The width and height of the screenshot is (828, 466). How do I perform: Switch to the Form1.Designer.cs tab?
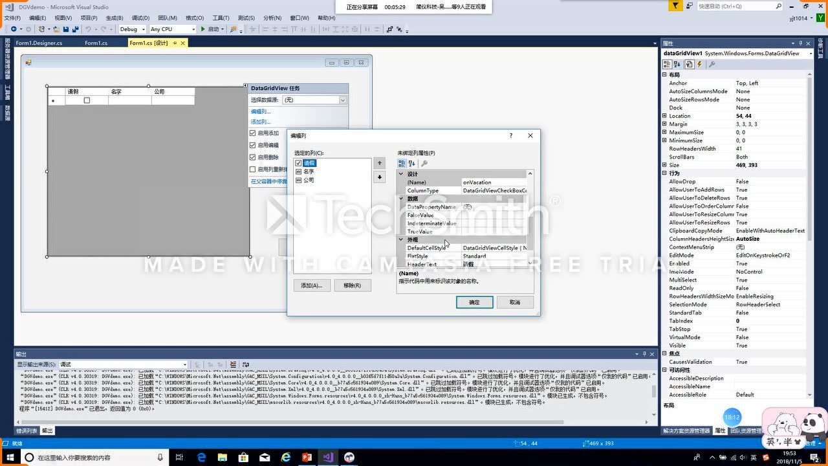pyautogui.click(x=39, y=43)
